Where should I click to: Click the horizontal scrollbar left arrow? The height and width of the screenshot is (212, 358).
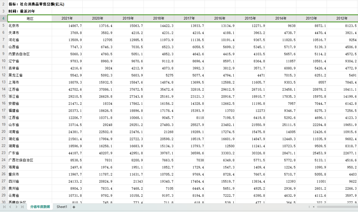point(313,207)
